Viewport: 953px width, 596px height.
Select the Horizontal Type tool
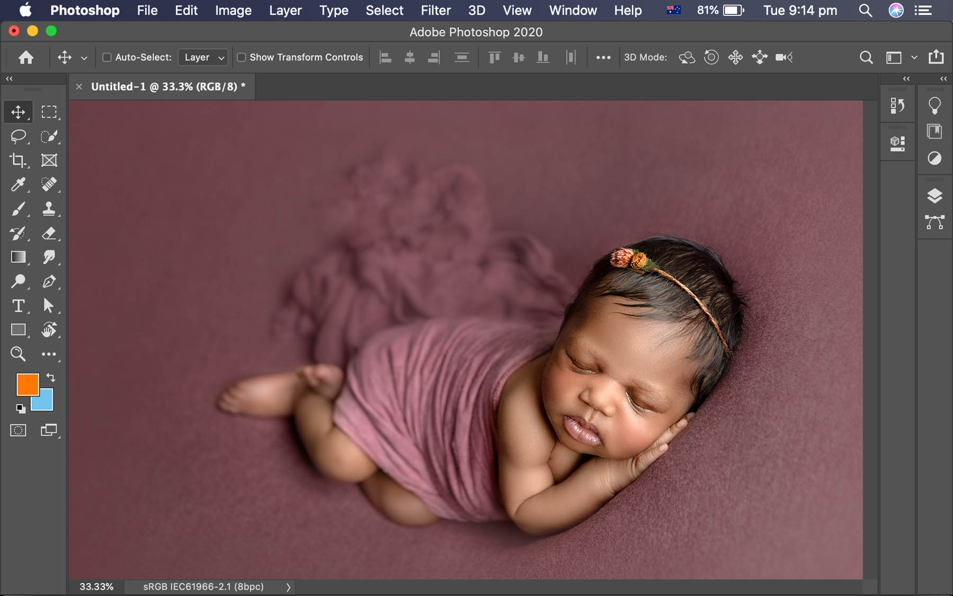click(x=18, y=306)
